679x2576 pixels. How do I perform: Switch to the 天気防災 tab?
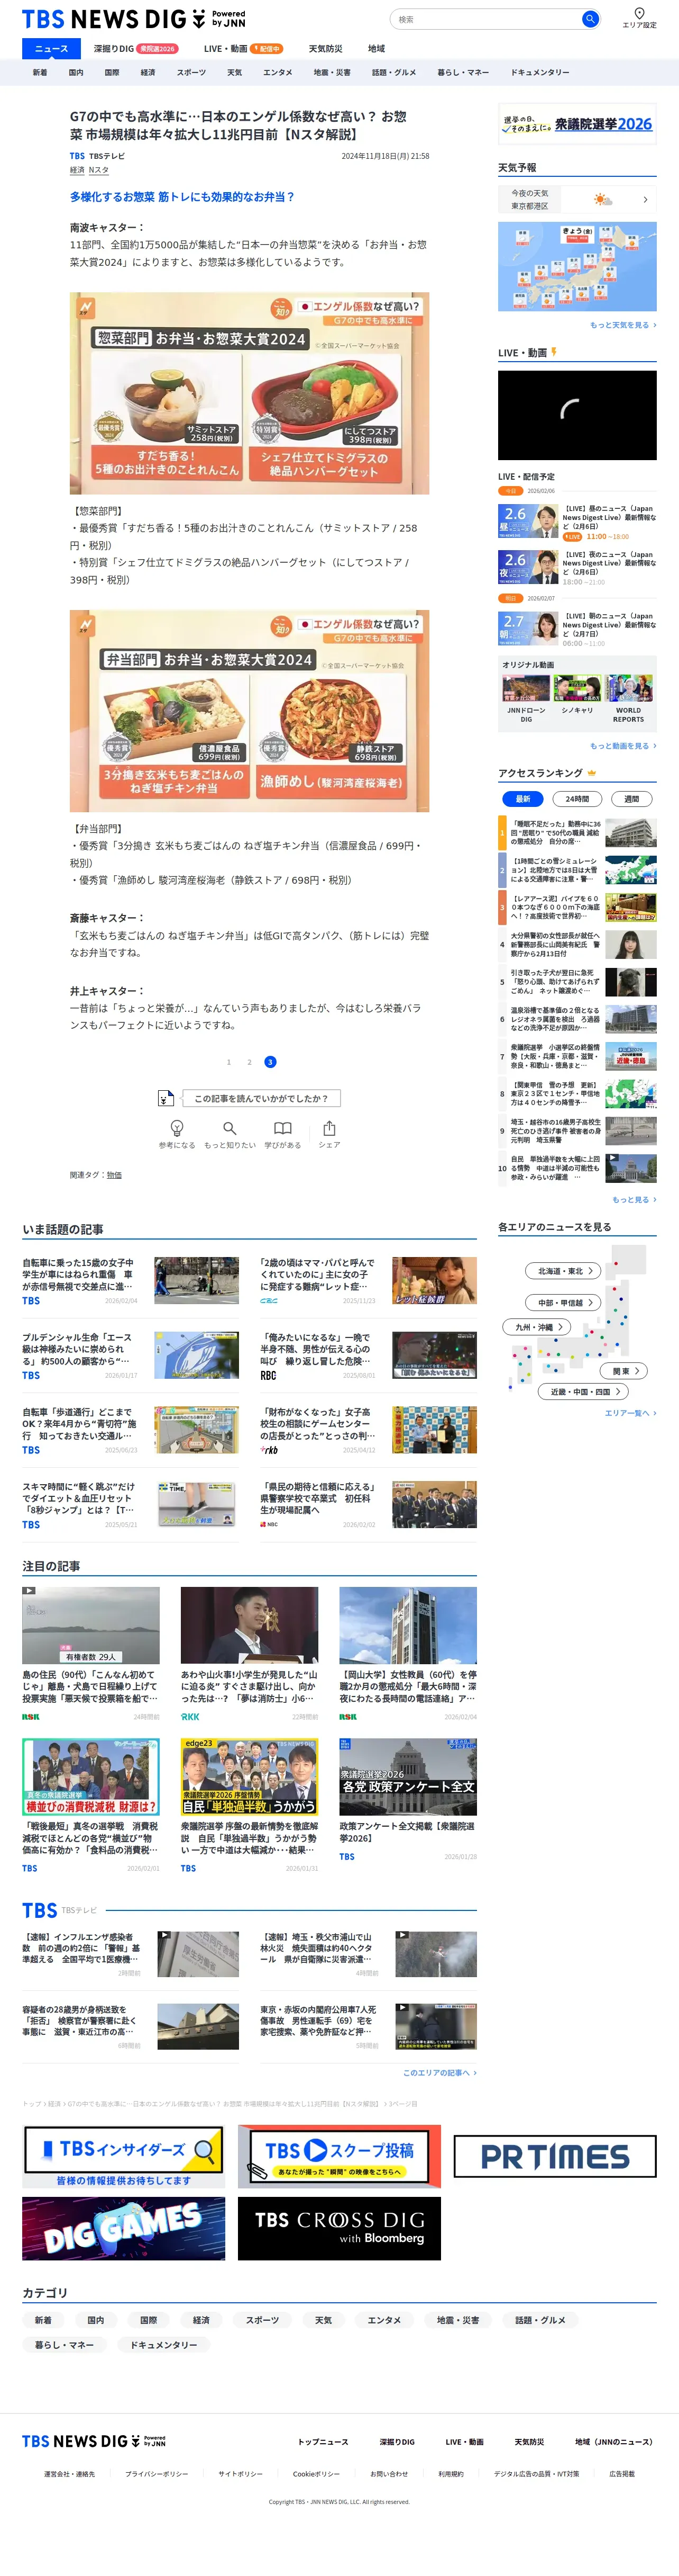(325, 48)
